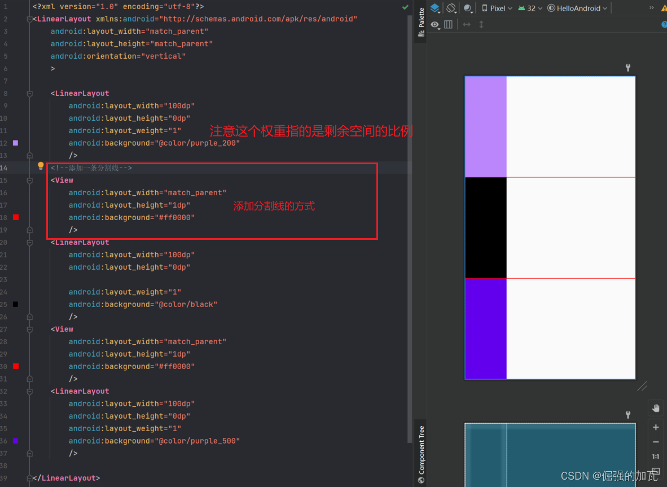Open the HelloAndroid theme dropdown
This screenshot has height=487, width=667.
pyautogui.click(x=577, y=8)
